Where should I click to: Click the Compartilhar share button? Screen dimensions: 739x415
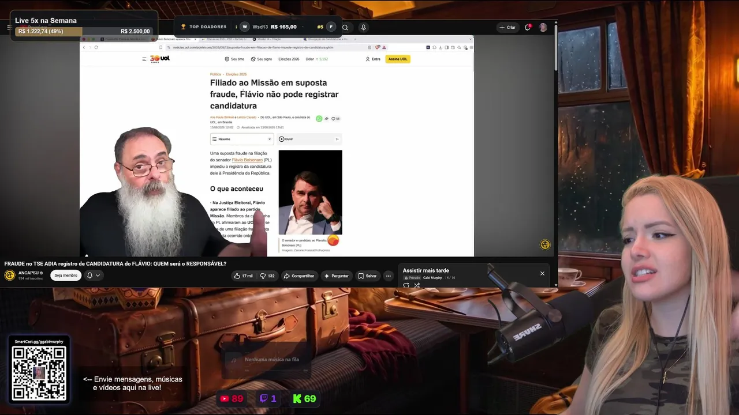[298, 276]
